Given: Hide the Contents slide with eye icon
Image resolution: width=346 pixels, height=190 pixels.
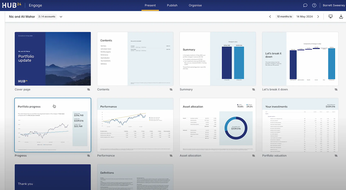Looking at the screenshot, I should coord(171,89).
